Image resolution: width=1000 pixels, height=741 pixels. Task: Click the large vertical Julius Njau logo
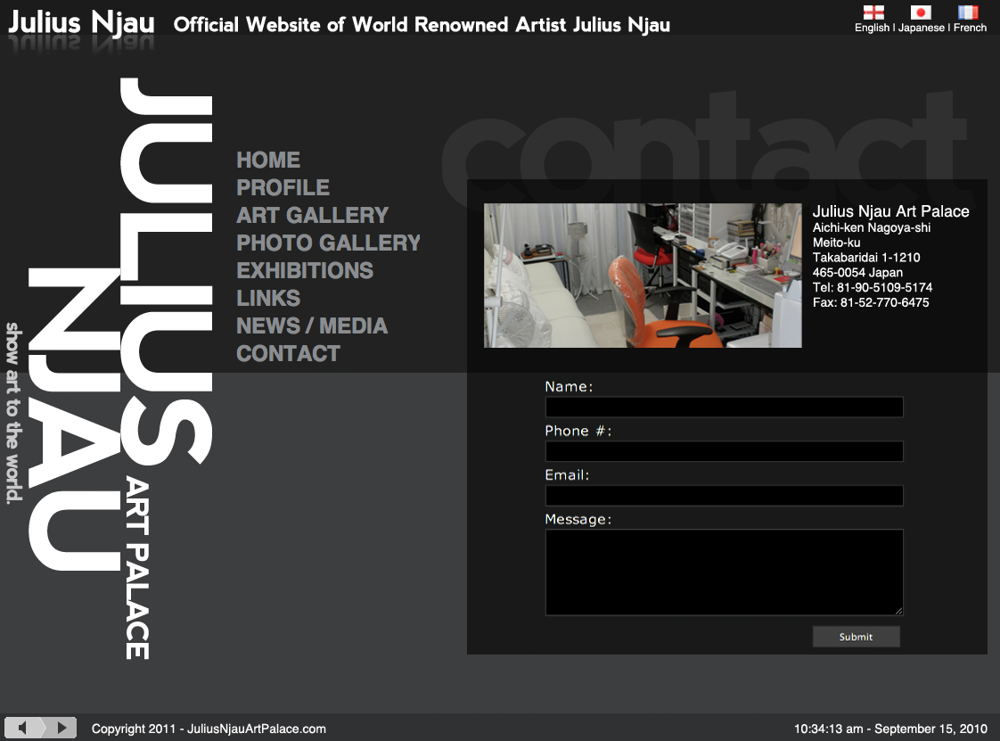pyautogui.click(x=120, y=357)
